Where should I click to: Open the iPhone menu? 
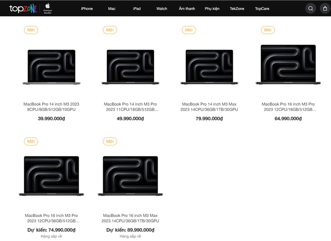pos(87,9)
